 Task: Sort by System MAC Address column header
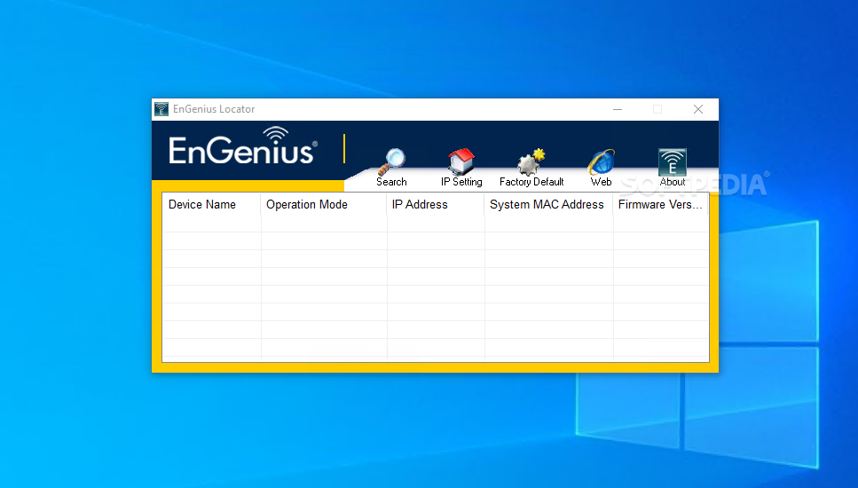(549, 205)
